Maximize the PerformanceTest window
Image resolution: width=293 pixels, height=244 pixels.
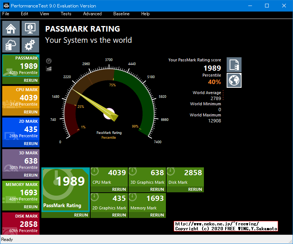coord(267,6)
